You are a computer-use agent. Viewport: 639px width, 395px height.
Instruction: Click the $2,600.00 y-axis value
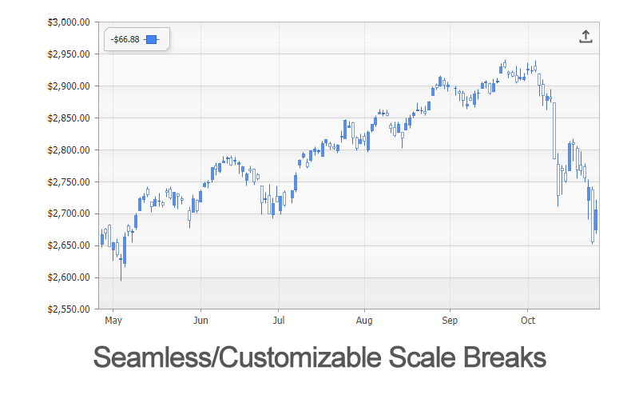(x=69, y=277)
